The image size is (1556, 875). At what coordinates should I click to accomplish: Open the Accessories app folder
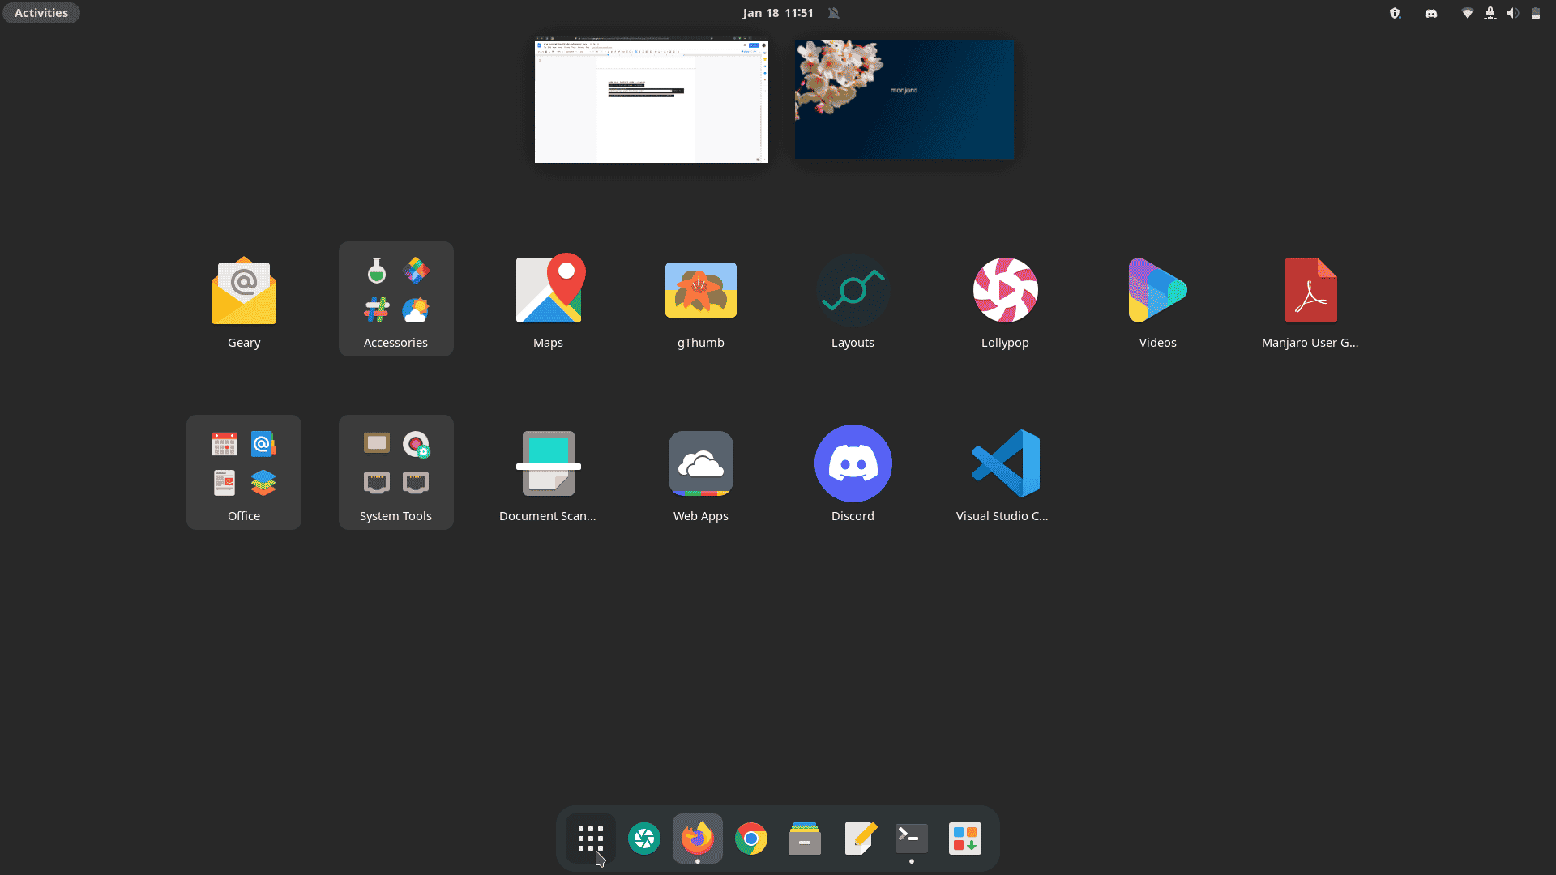tap(396, 298)
